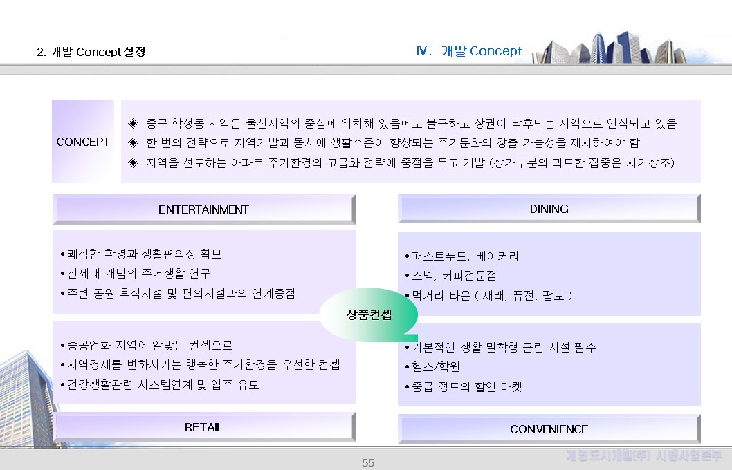Select the Ⅳ. 개발 Concept chapter heading
The image size is (732, 470).
468,50
